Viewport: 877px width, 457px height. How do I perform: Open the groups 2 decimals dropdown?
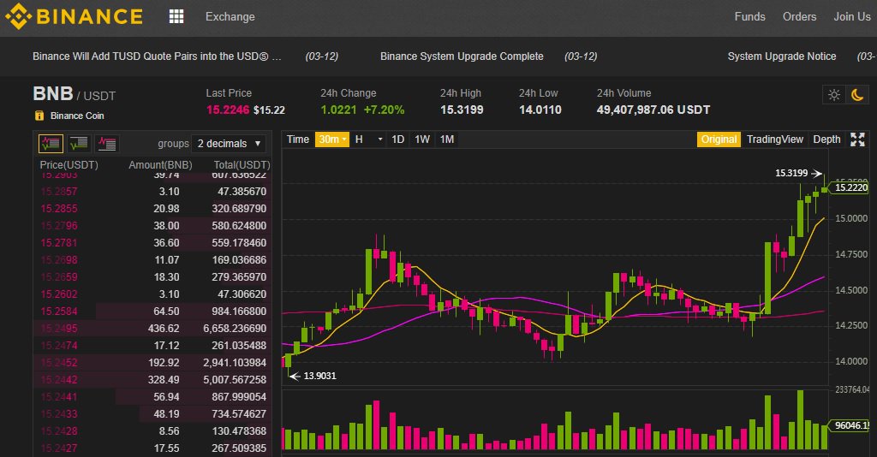pos(229,144)
